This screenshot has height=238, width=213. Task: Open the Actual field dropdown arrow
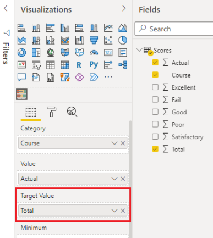(114, 179)
